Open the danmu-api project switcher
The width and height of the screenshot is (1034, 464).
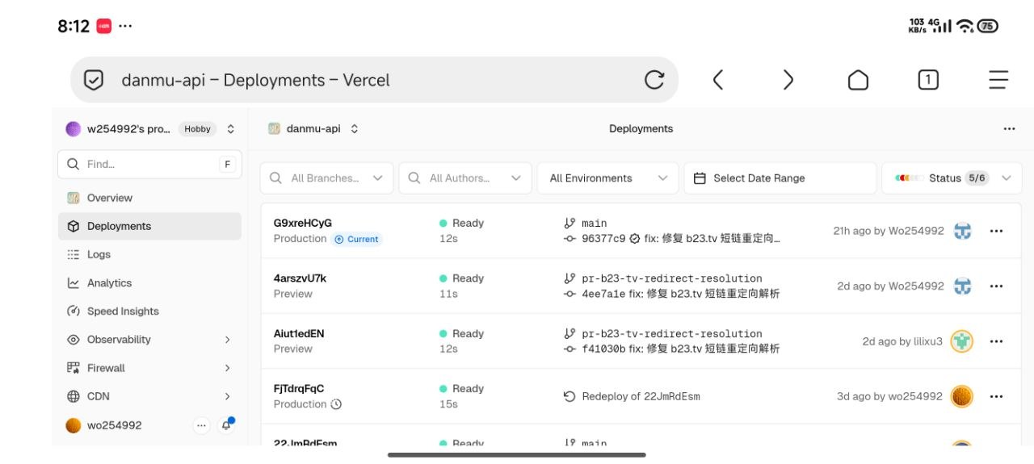click(313, 129)
